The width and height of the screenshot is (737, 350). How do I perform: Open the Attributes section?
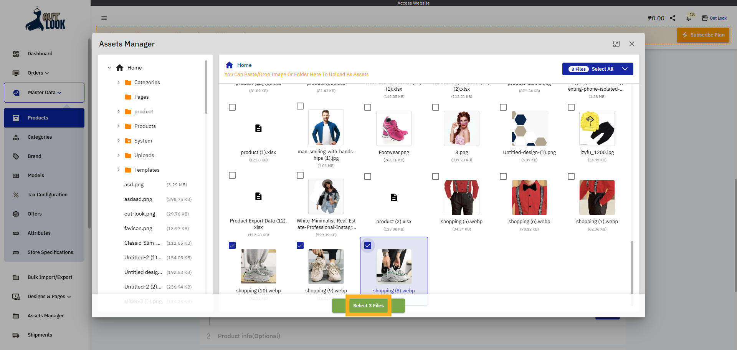pos(39,233)
